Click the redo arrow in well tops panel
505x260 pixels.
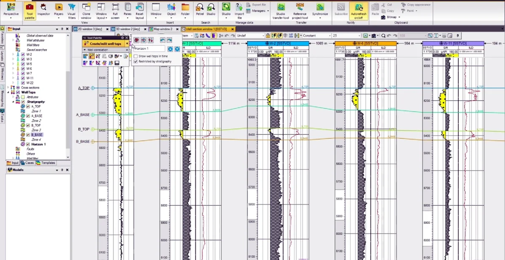[169, 40]
